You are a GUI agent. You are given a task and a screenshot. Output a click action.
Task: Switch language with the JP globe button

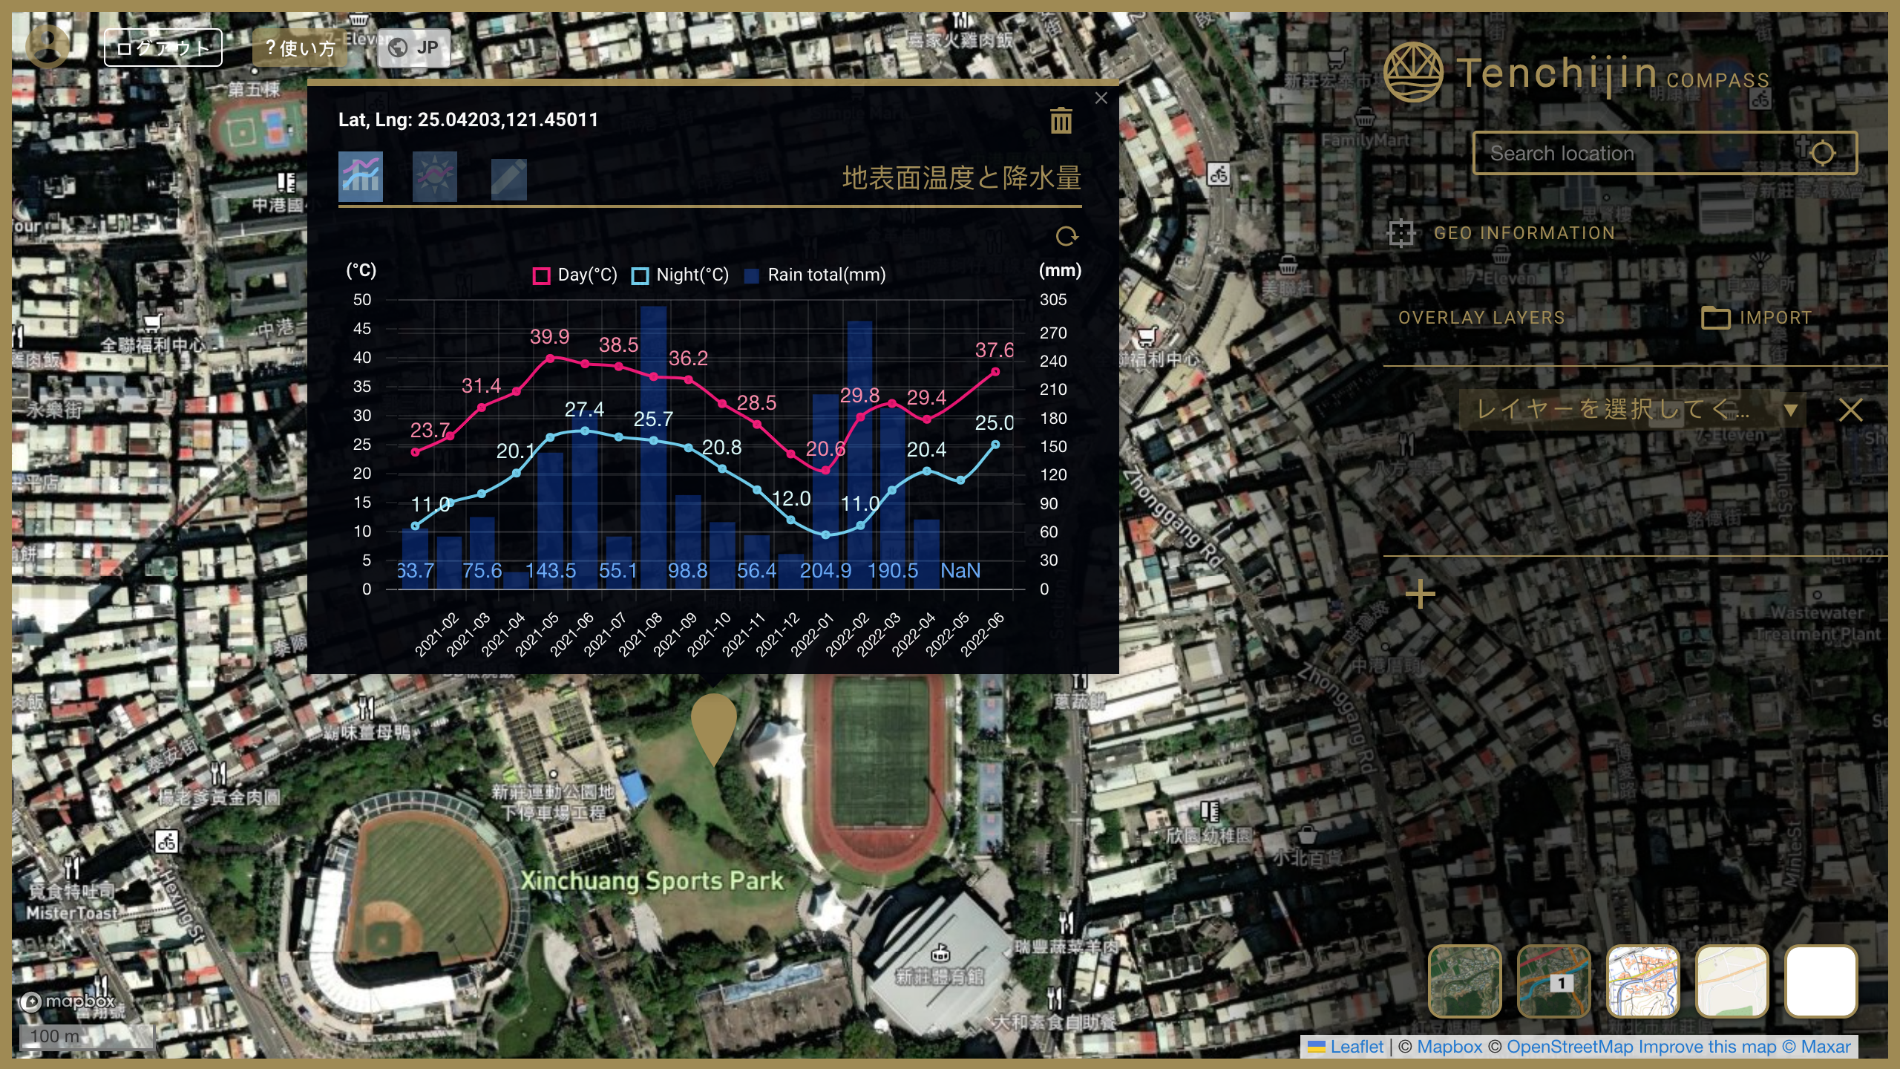[414, 48]
